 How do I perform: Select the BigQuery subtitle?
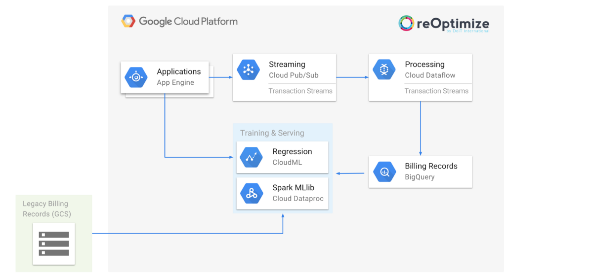pyautogui.click(x=420, y=177)
